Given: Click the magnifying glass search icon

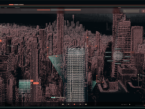Looking at the screenshot, I should click(x=125, y=11).
